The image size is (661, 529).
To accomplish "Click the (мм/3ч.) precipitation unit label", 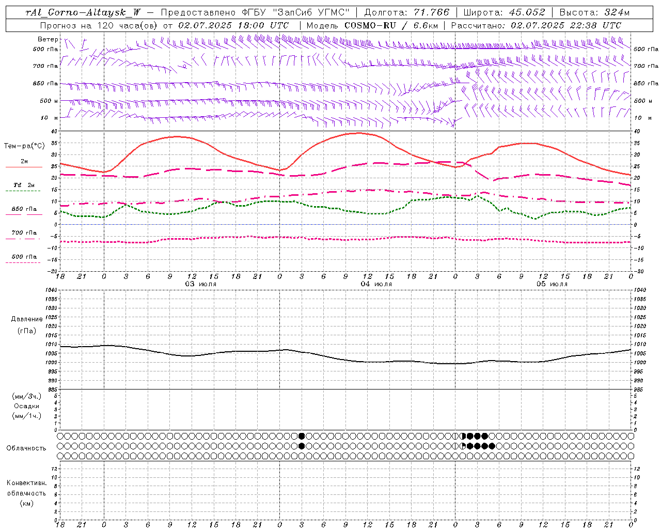I will [x=27, y=396].
